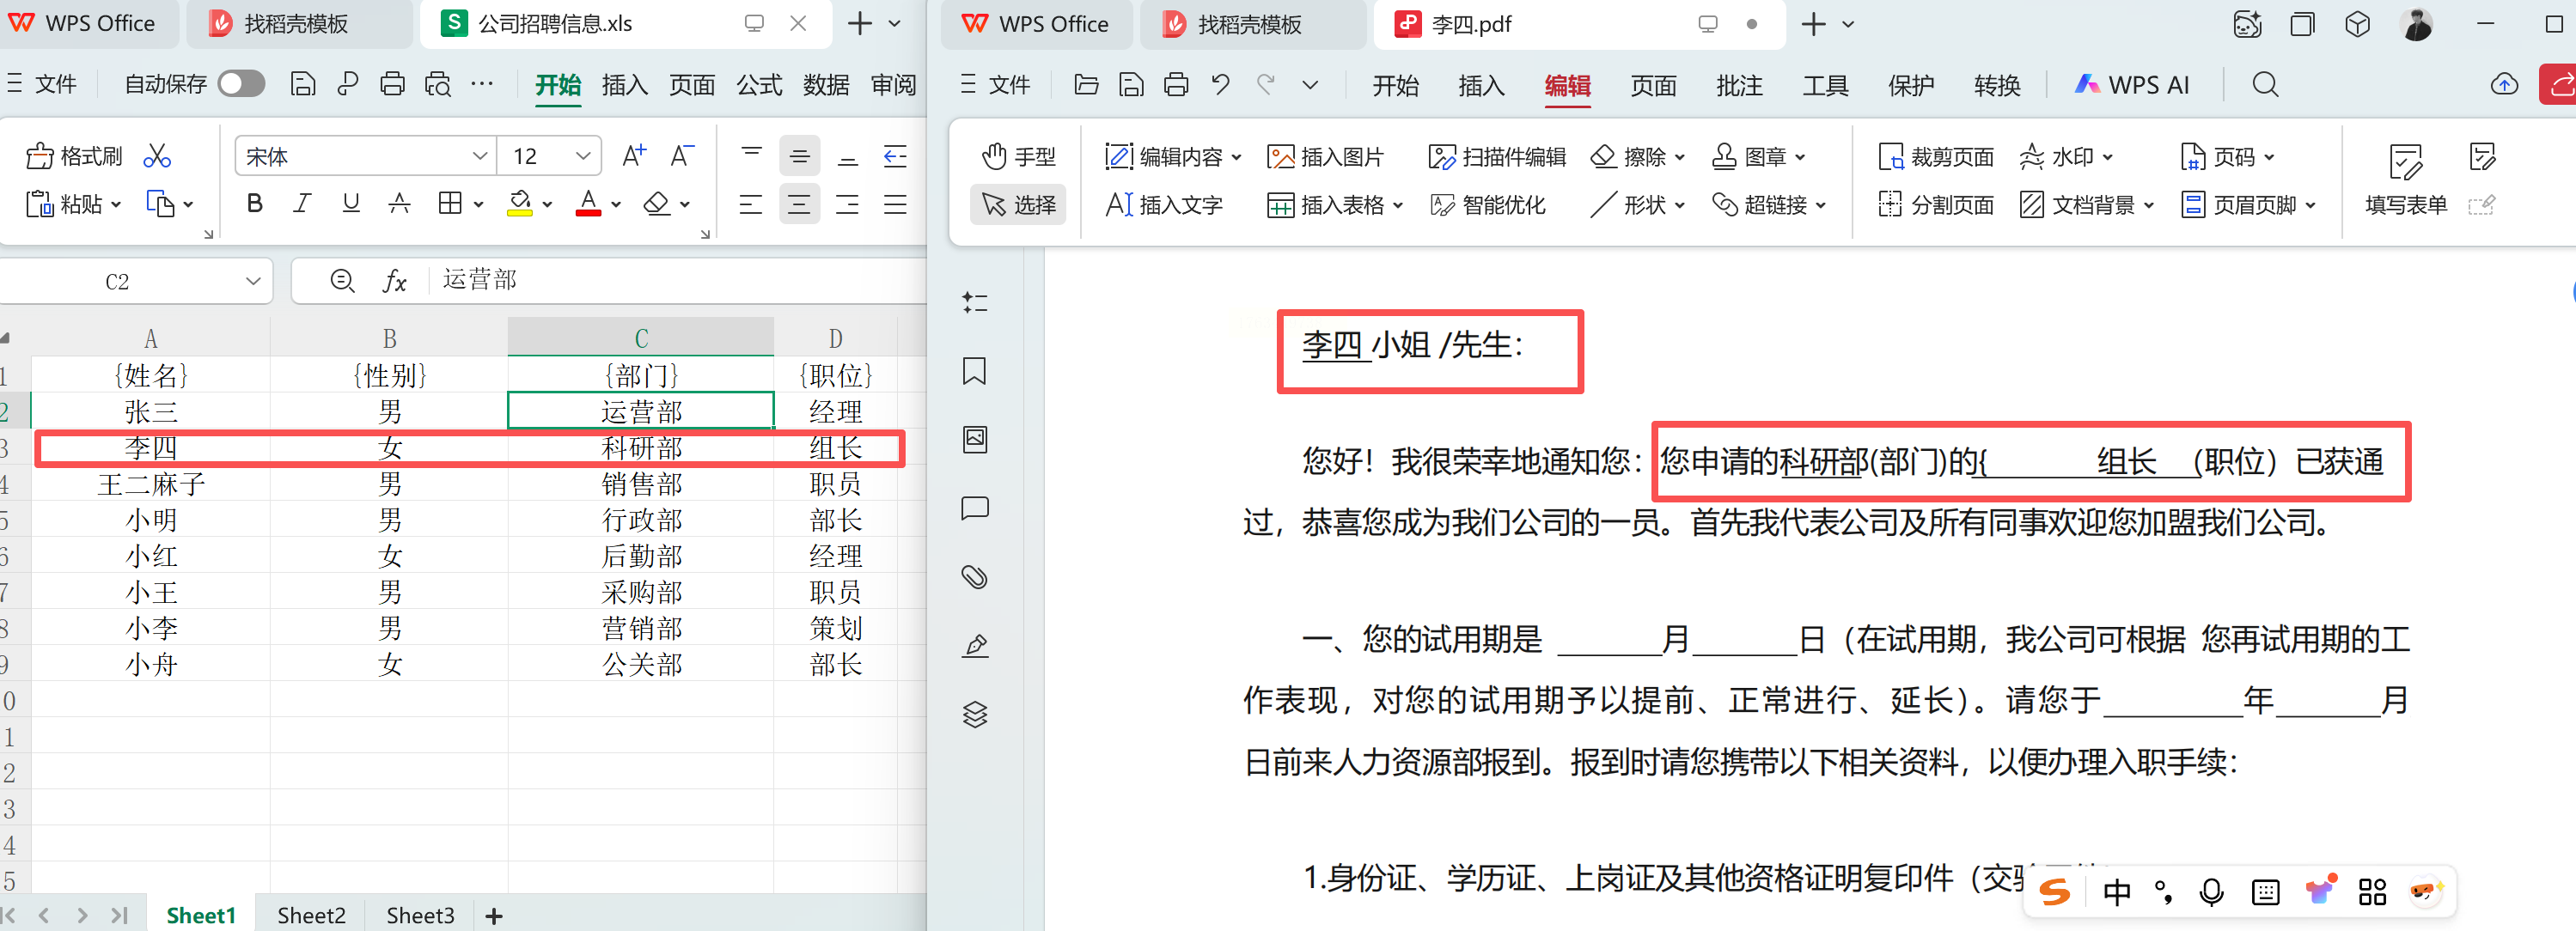Open the font size dropdown
This screenshot has width=2576, height=931.
583,156
